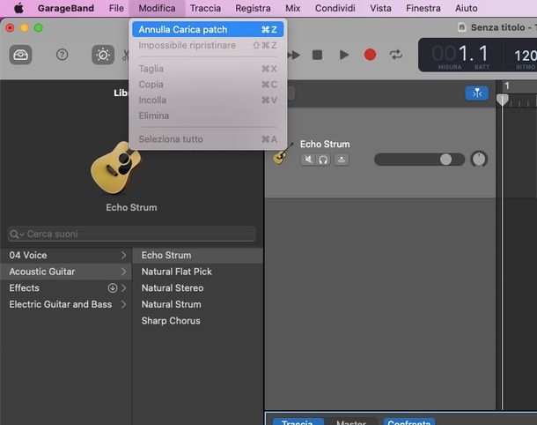Click the 120 tempo value
The height and width of the screenshot is (425, 537).
click(526, 56)
